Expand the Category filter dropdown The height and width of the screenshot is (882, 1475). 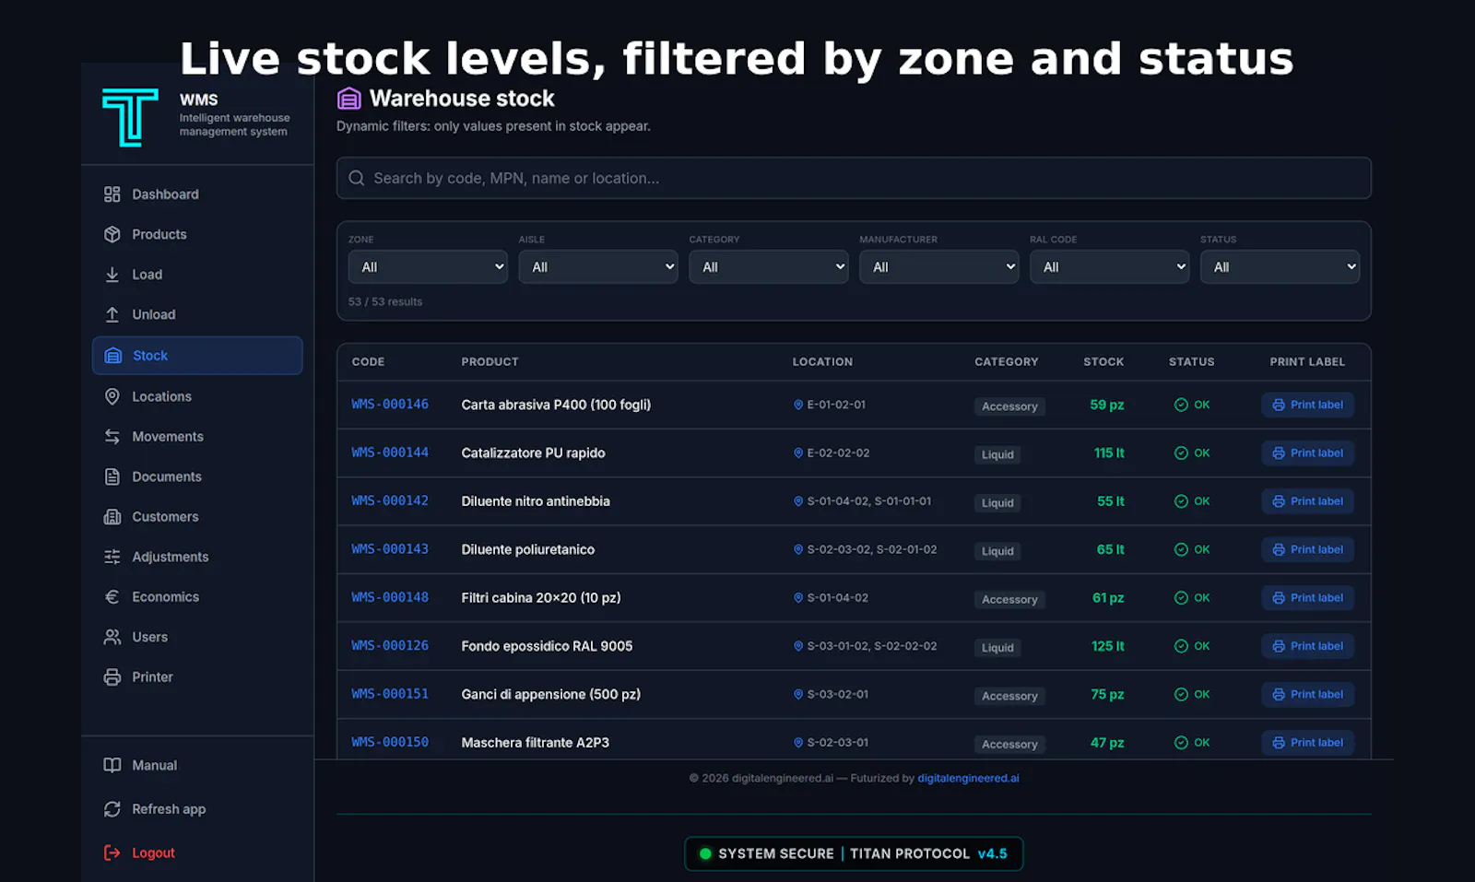[x=769, y=267]
